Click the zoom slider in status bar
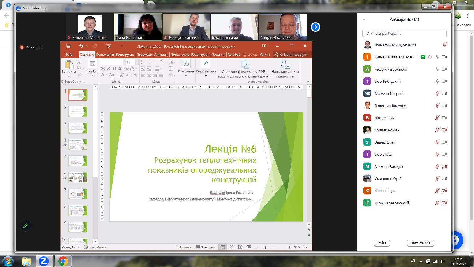 pos(265,247)
